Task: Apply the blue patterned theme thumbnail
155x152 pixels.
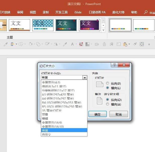Action: [x=43, y=25]
